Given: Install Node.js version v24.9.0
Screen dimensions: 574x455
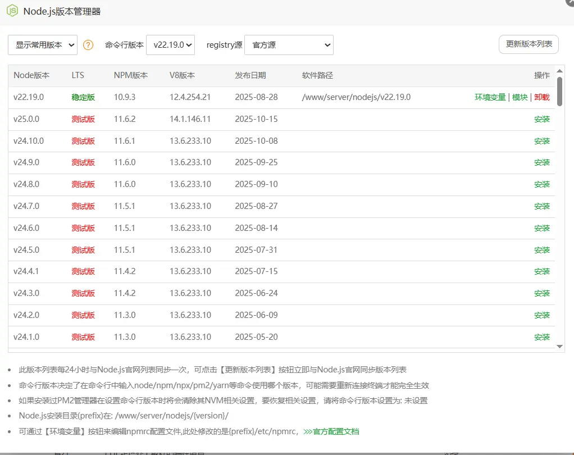Looking at the screenshot, I should [541, 162].
